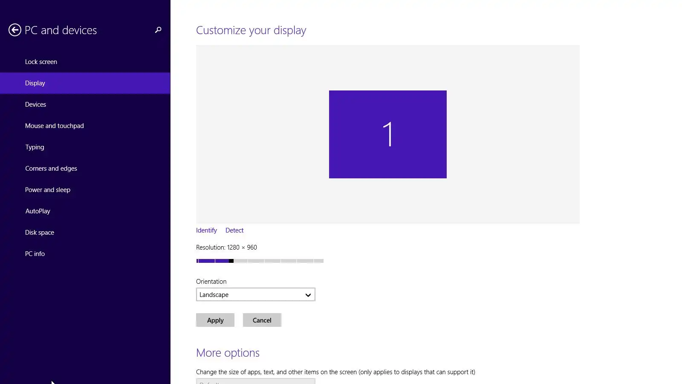The height and width of the screenshot is (384, 682).
Task: Go to AutoPlay settings
Action: (85, 211)
